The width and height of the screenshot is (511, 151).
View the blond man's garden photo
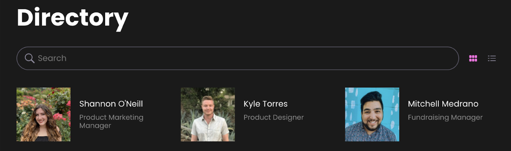208,115
